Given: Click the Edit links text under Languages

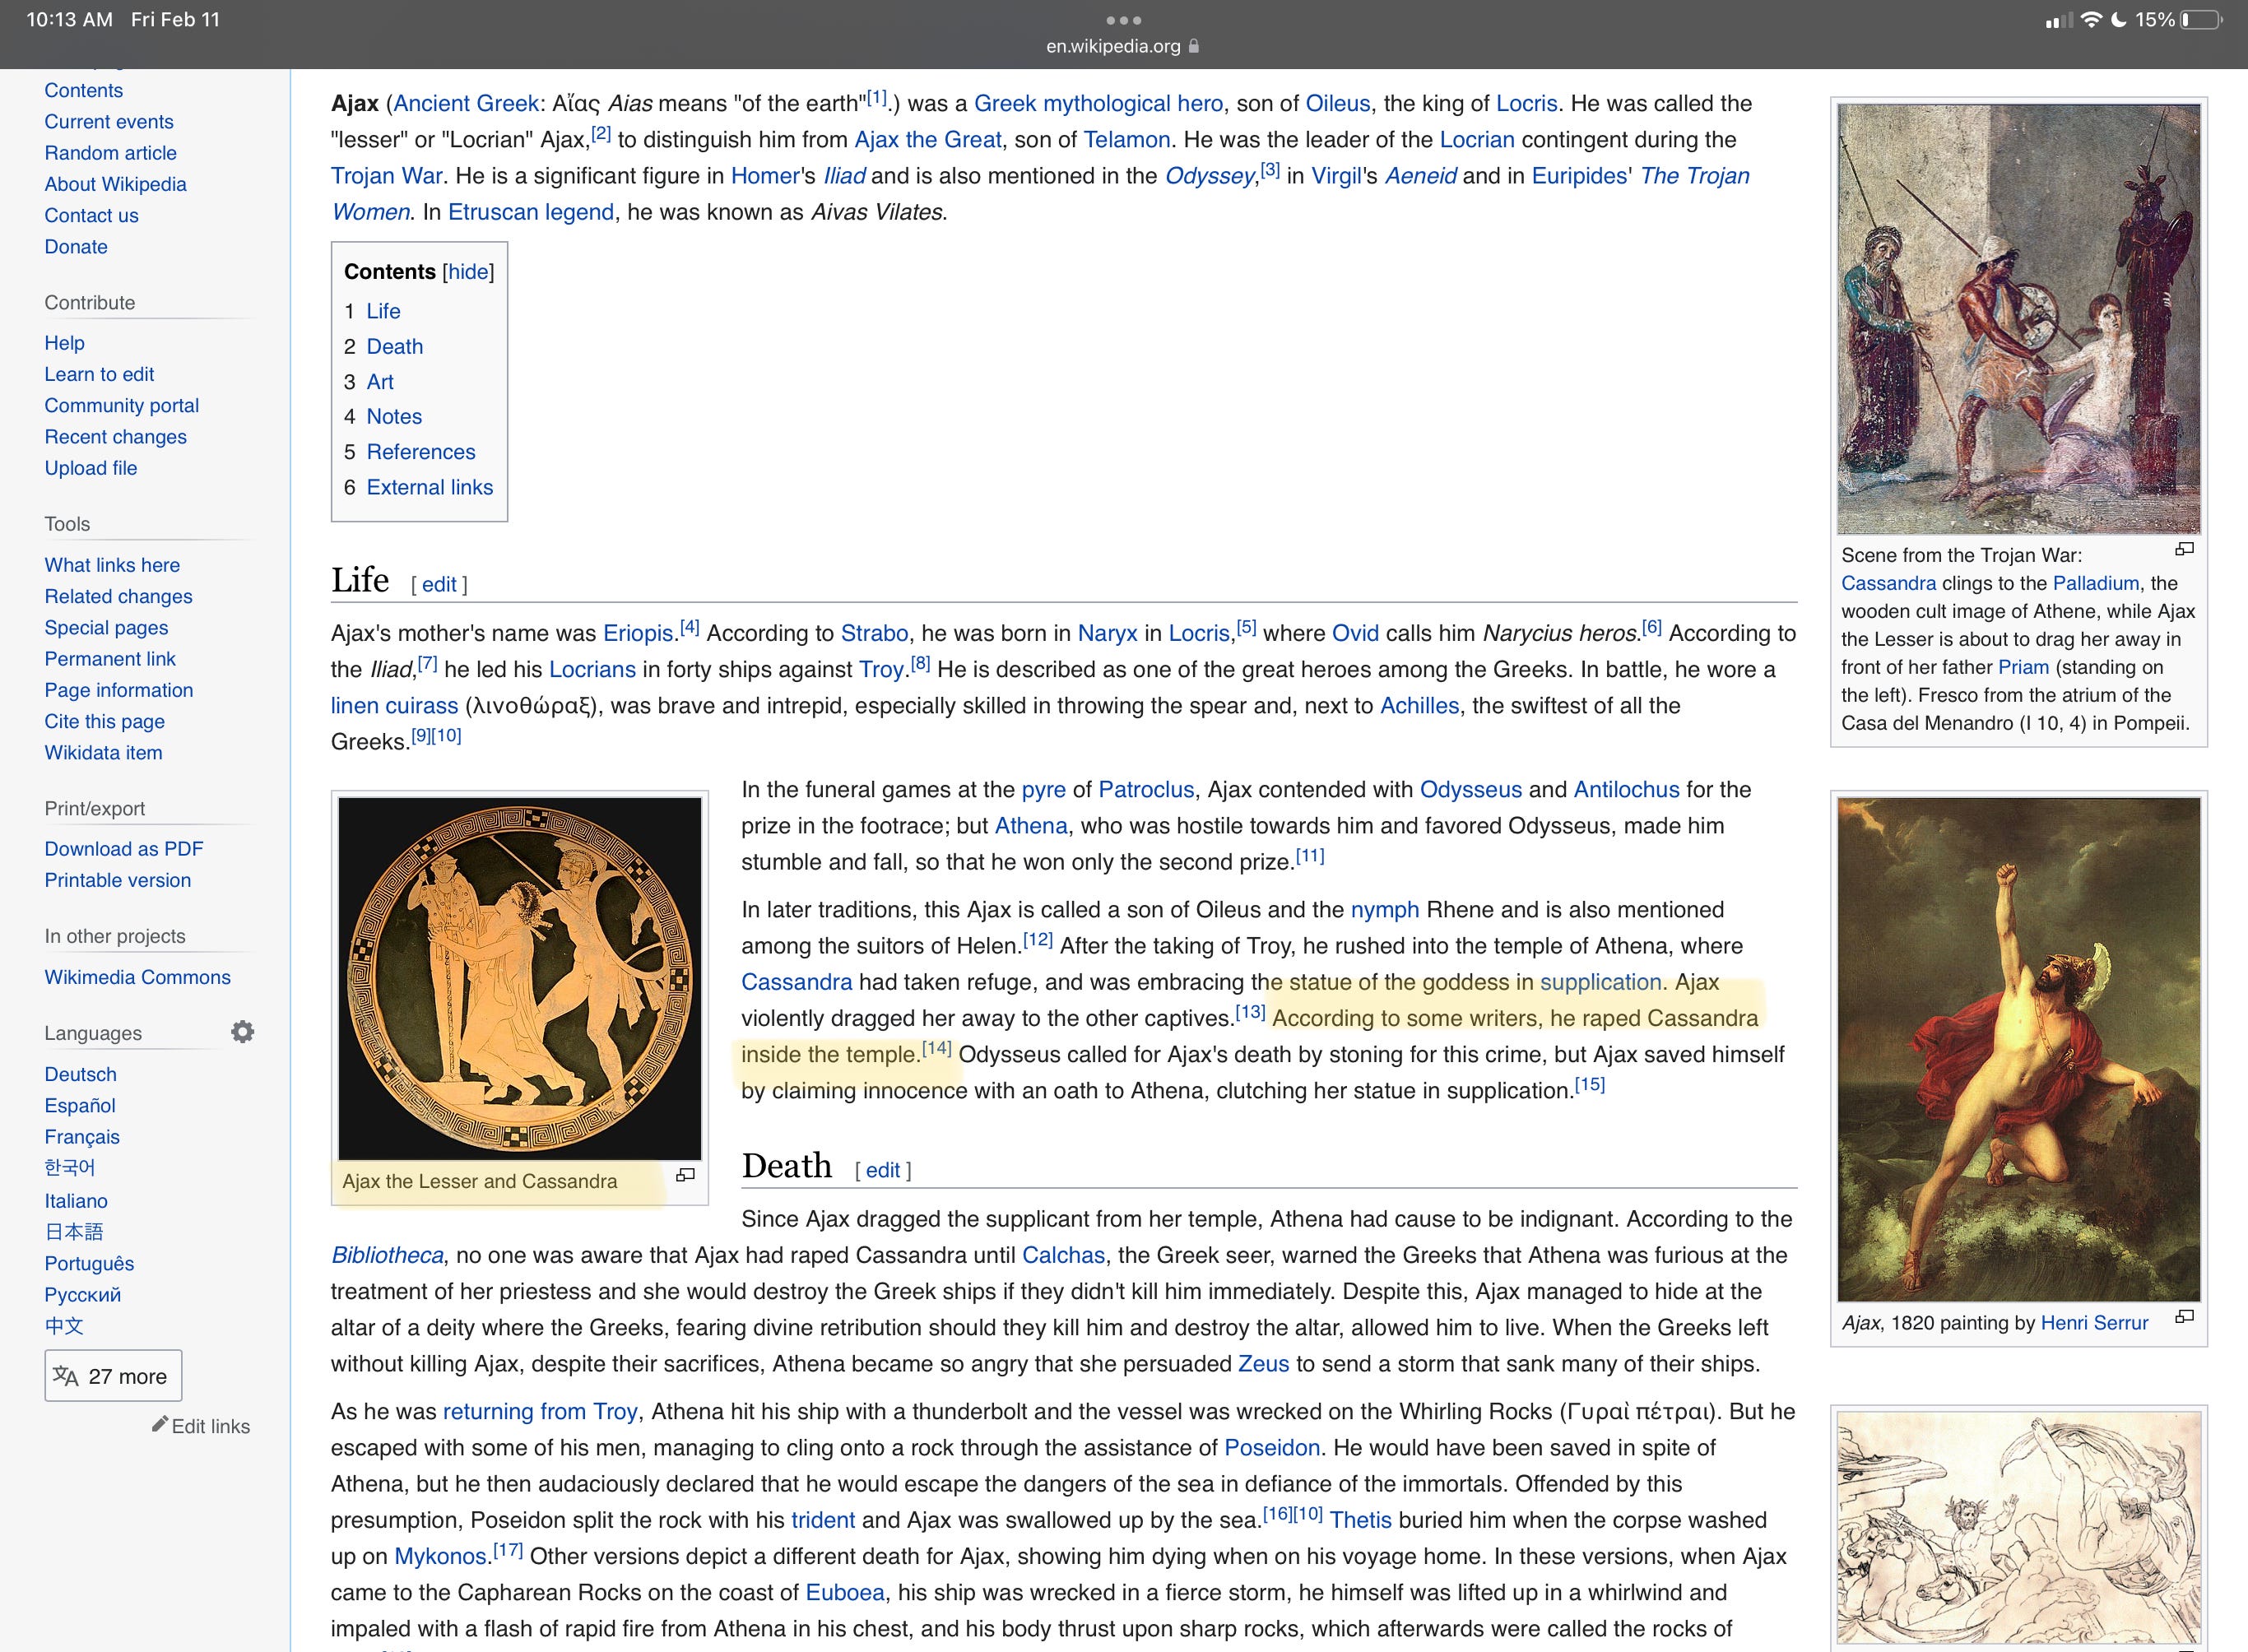Looking at the screenshot, I should coord(211,1427).
